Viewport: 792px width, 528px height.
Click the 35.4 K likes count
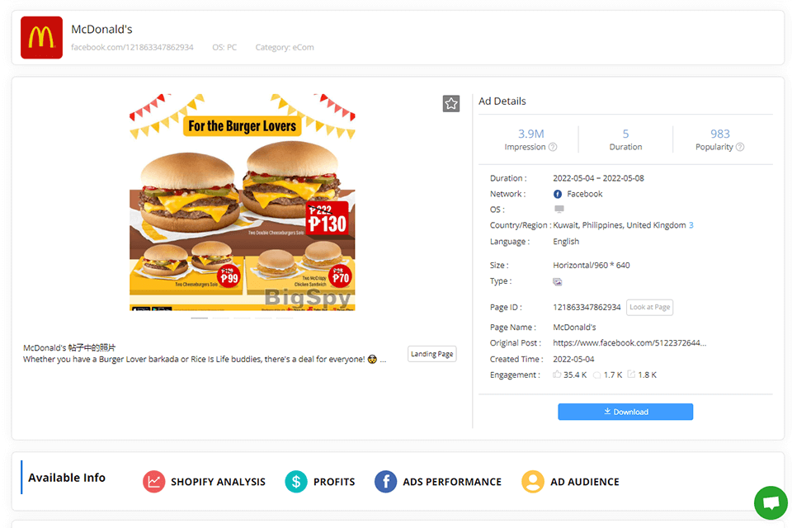(x=575, y=375)
